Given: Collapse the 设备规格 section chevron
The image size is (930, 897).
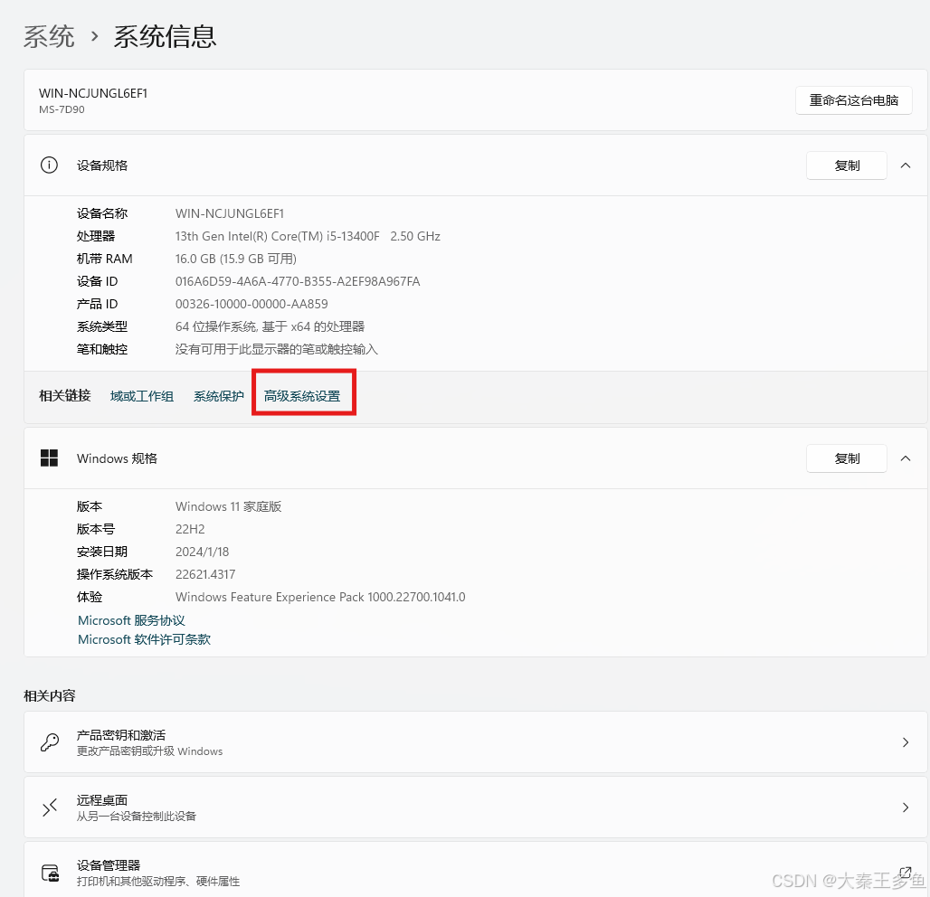Looking at the screenshot, I should click(906, 165).
